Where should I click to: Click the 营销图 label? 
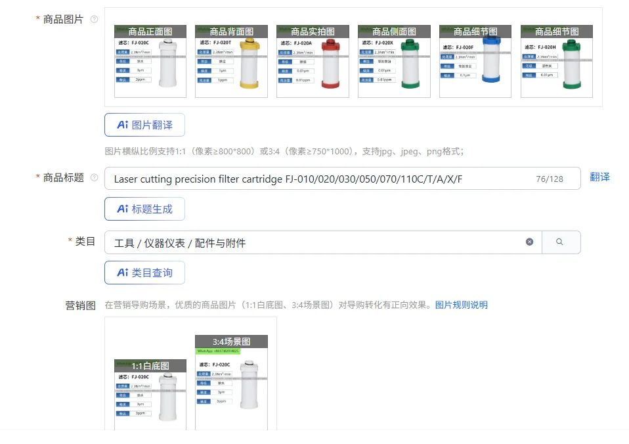[x=81, y=305]
